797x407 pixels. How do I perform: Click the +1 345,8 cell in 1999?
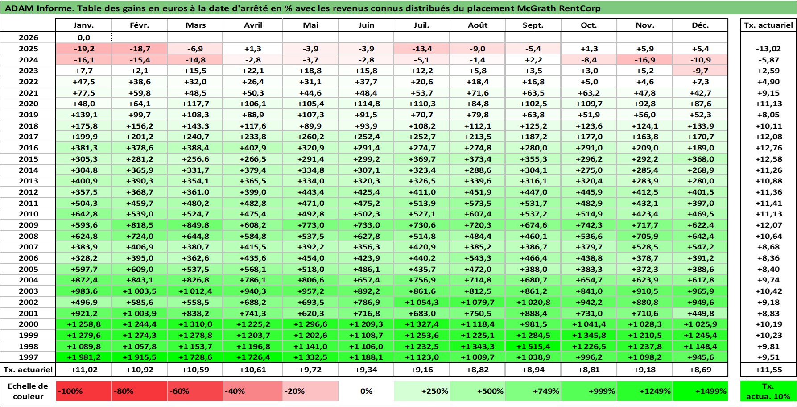pos(589,335)
